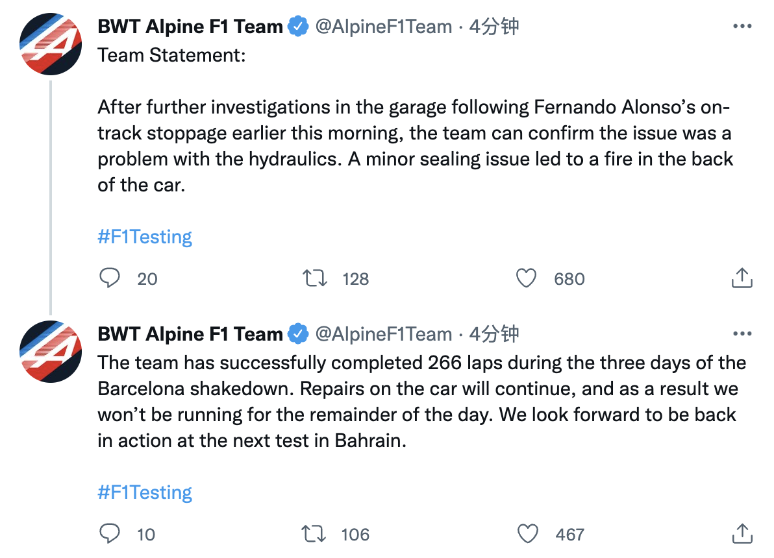The image size is (774, 558).
Task: Open more options on the second tweet
Action: [x=742, y=334]
